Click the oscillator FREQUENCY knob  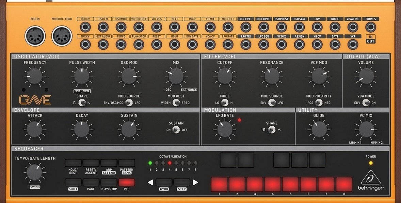pyautogui.click(x=34, y=76)
